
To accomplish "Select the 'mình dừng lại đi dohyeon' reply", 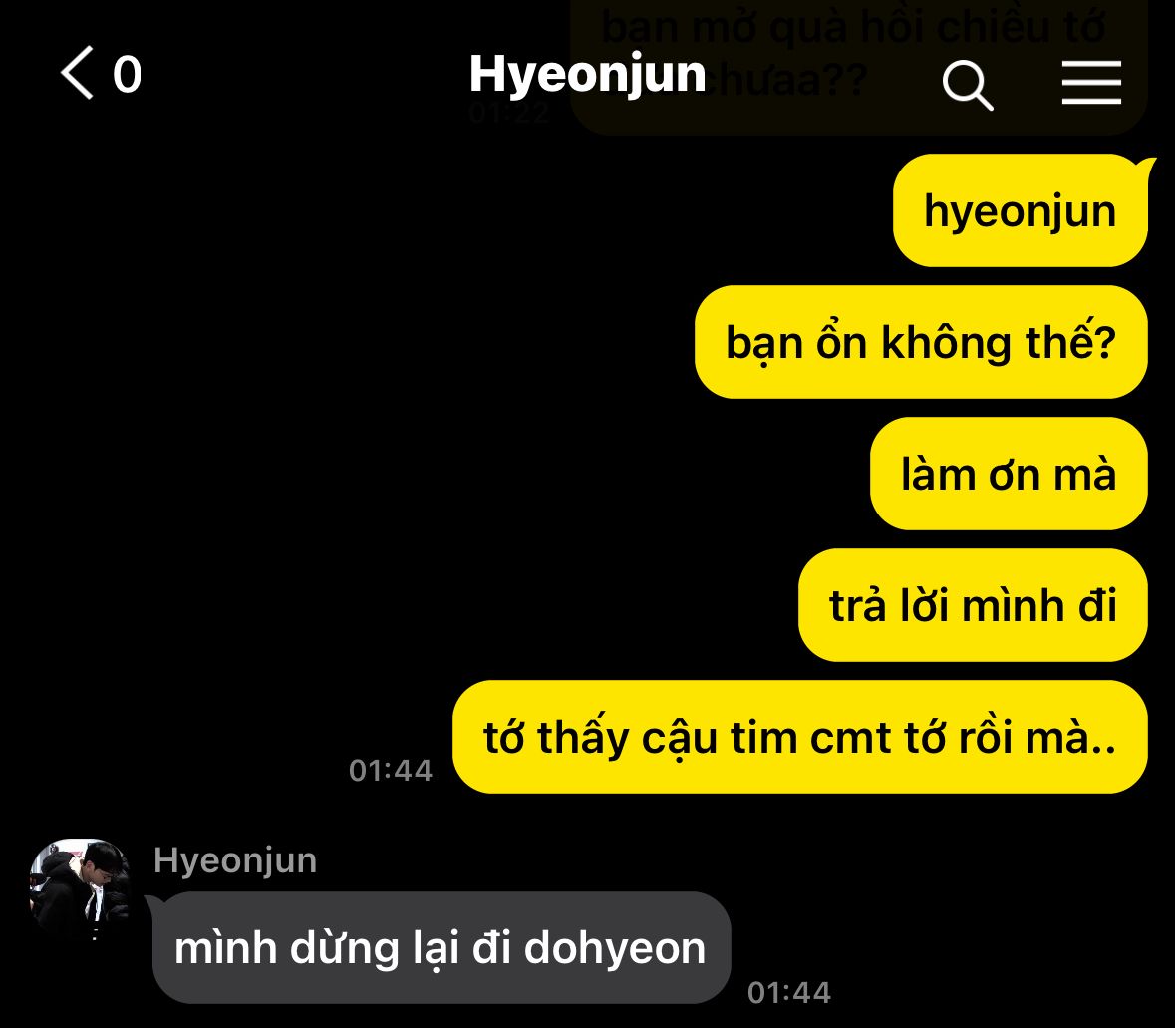I will 441,948.
